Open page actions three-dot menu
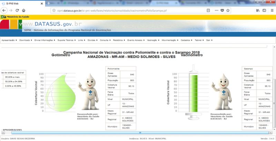 pyautogui.click(x=217, y=11)
